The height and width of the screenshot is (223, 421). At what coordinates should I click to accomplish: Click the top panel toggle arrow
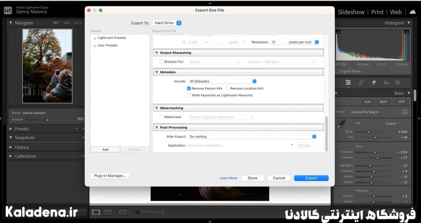click(x=210, y=3)
